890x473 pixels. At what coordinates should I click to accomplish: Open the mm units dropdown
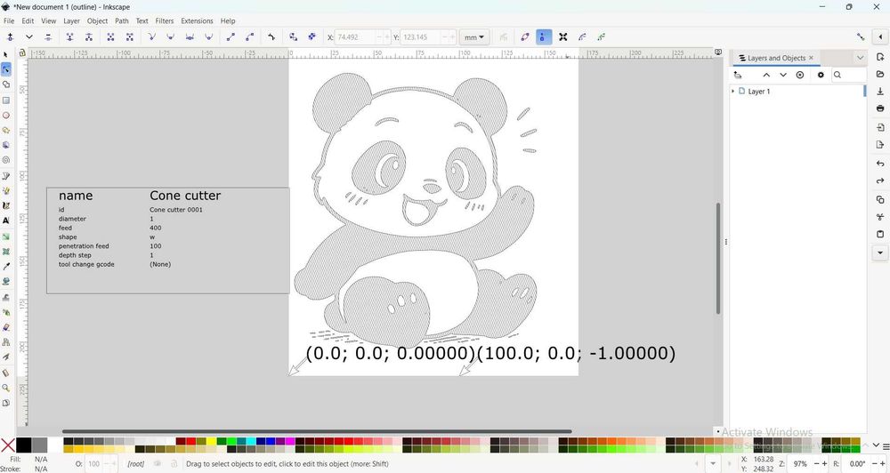[x=474, y=37]
